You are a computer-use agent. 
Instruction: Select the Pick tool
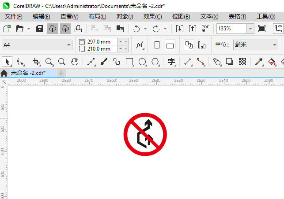click(7, 62)
